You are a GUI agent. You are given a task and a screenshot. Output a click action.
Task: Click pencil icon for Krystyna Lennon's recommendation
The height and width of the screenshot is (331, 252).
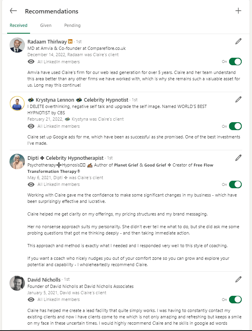pyautogui.click(x=238, y=99)
